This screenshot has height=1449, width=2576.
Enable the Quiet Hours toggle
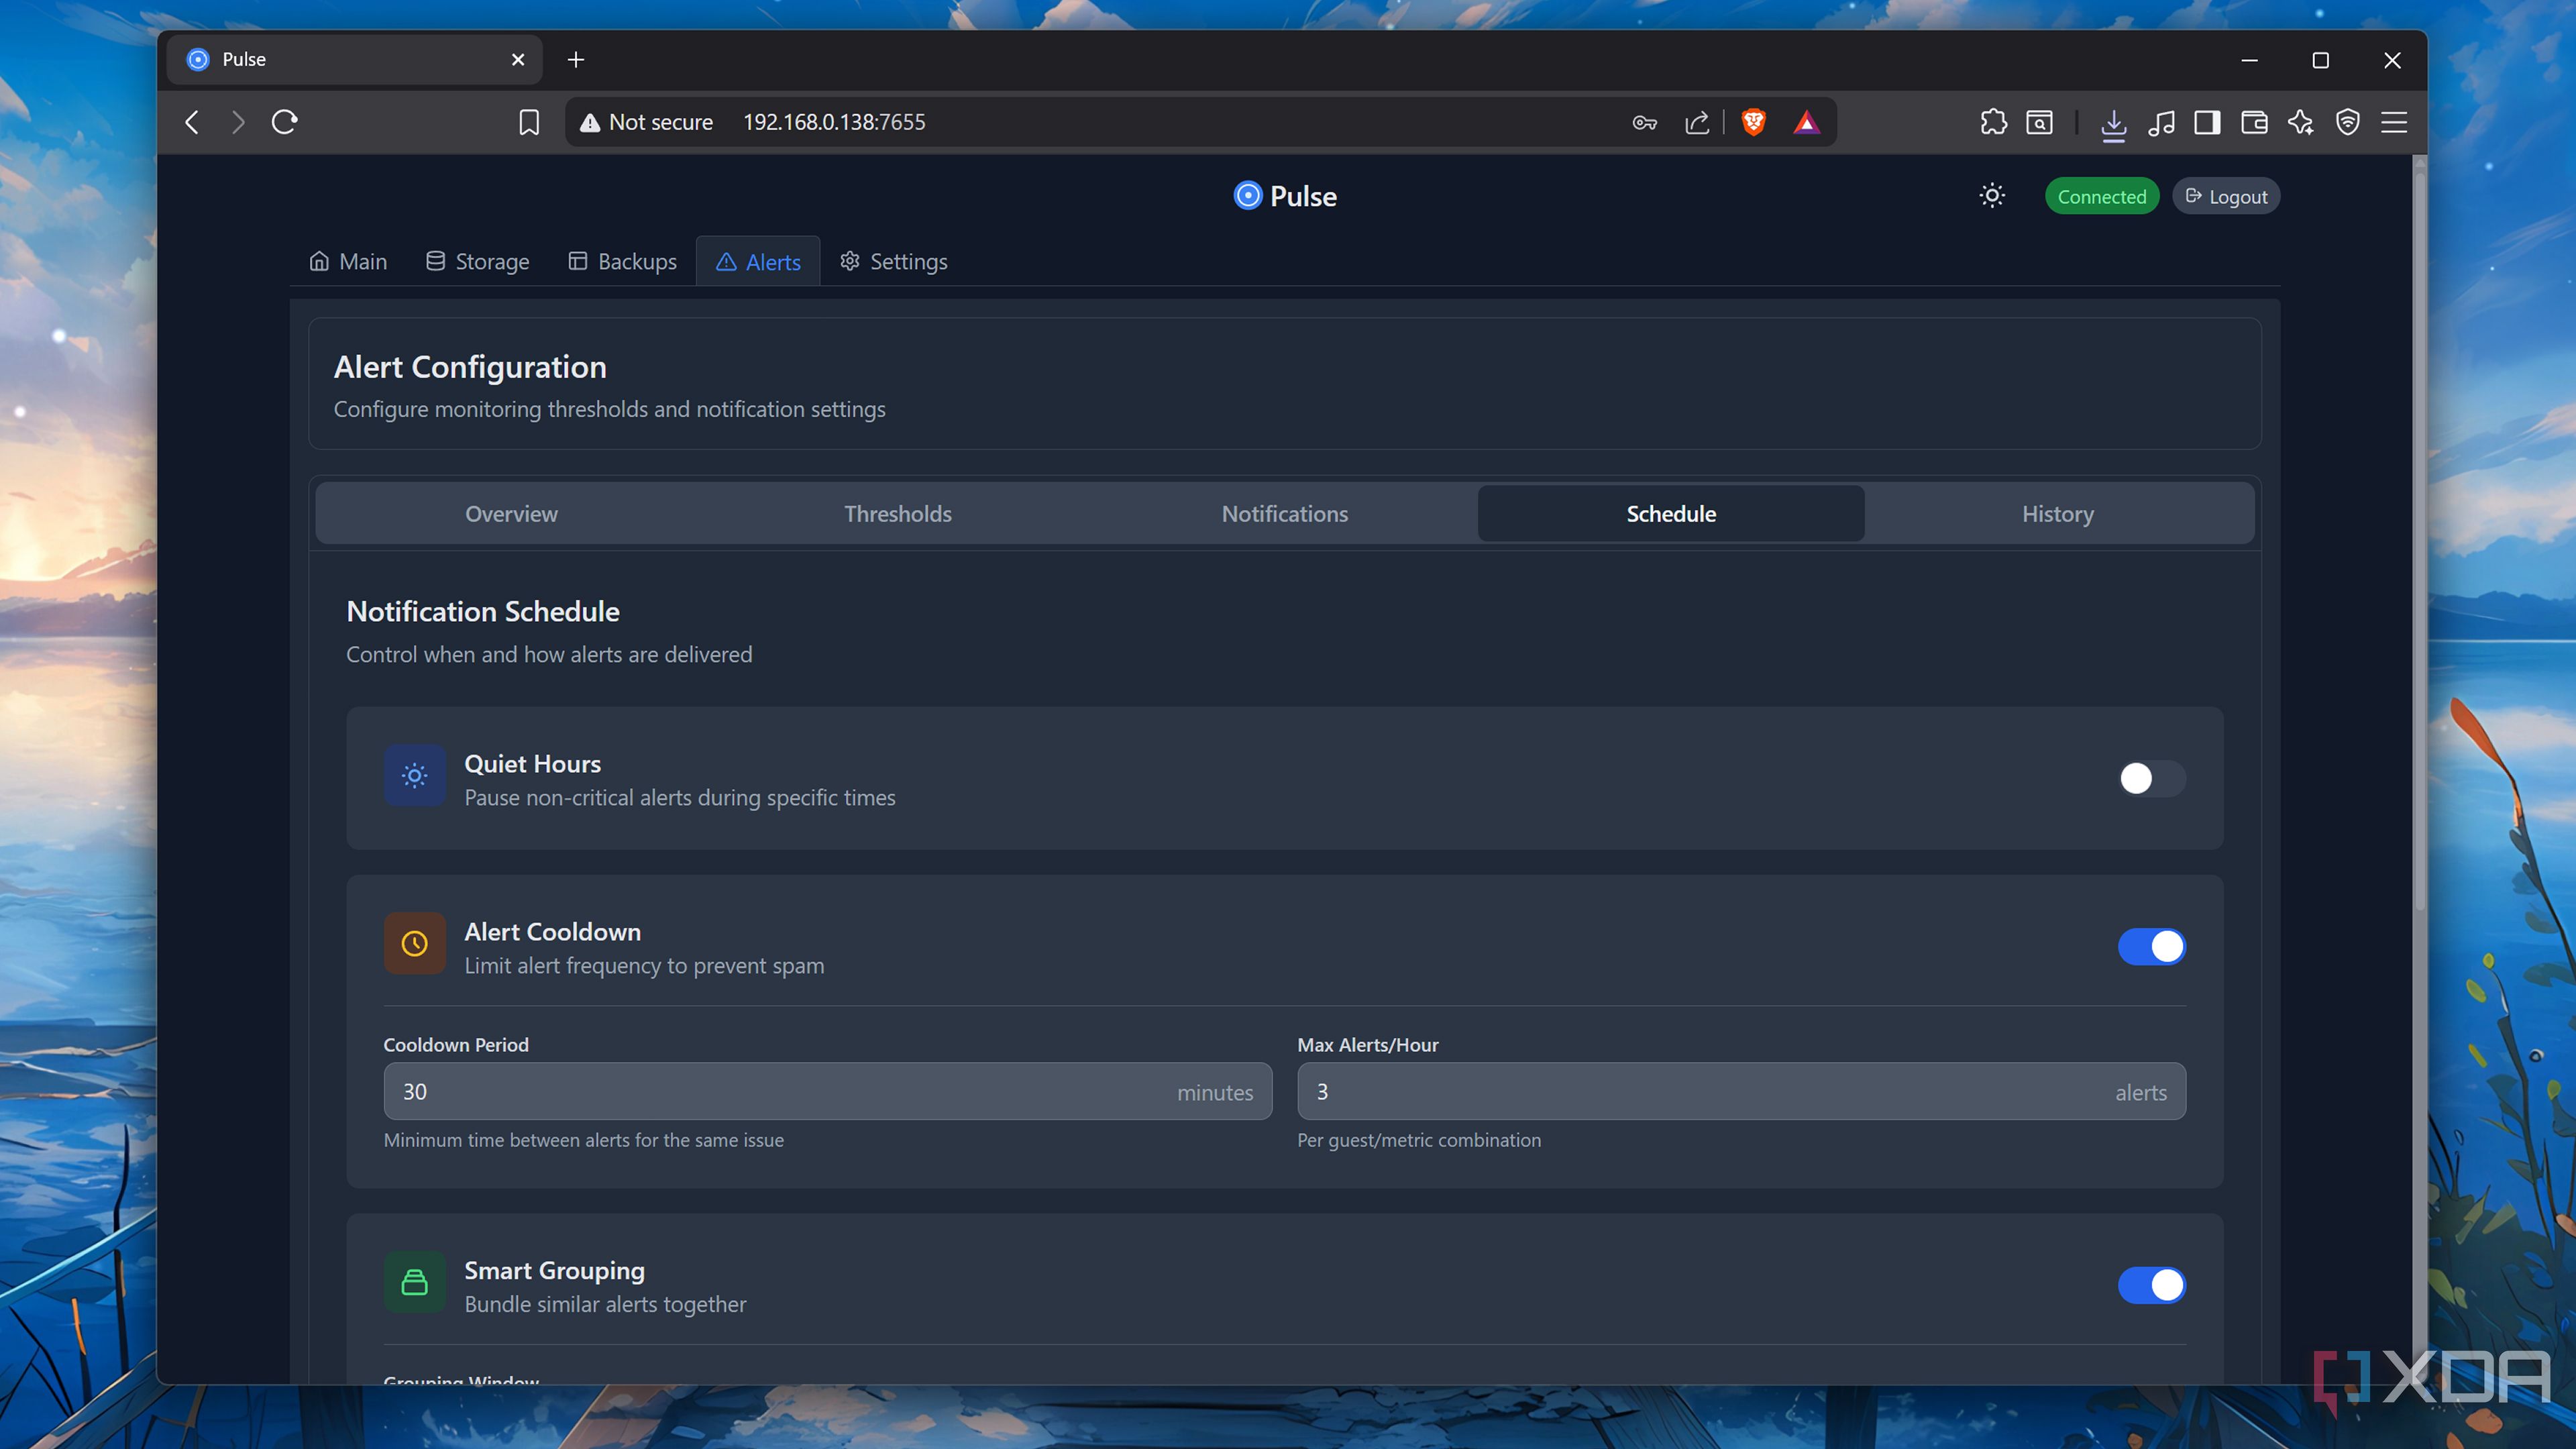[2151, 778]
